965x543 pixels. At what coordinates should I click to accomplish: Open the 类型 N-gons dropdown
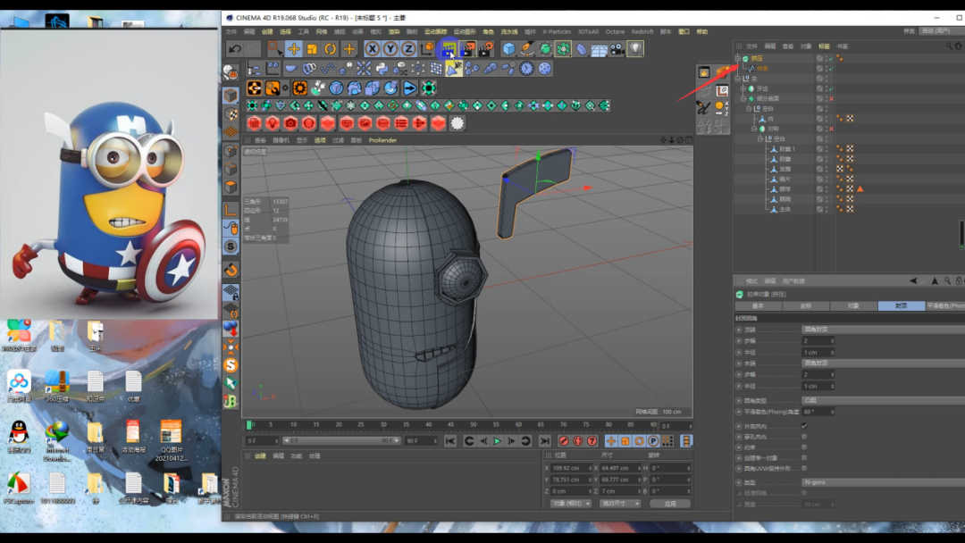883,483
